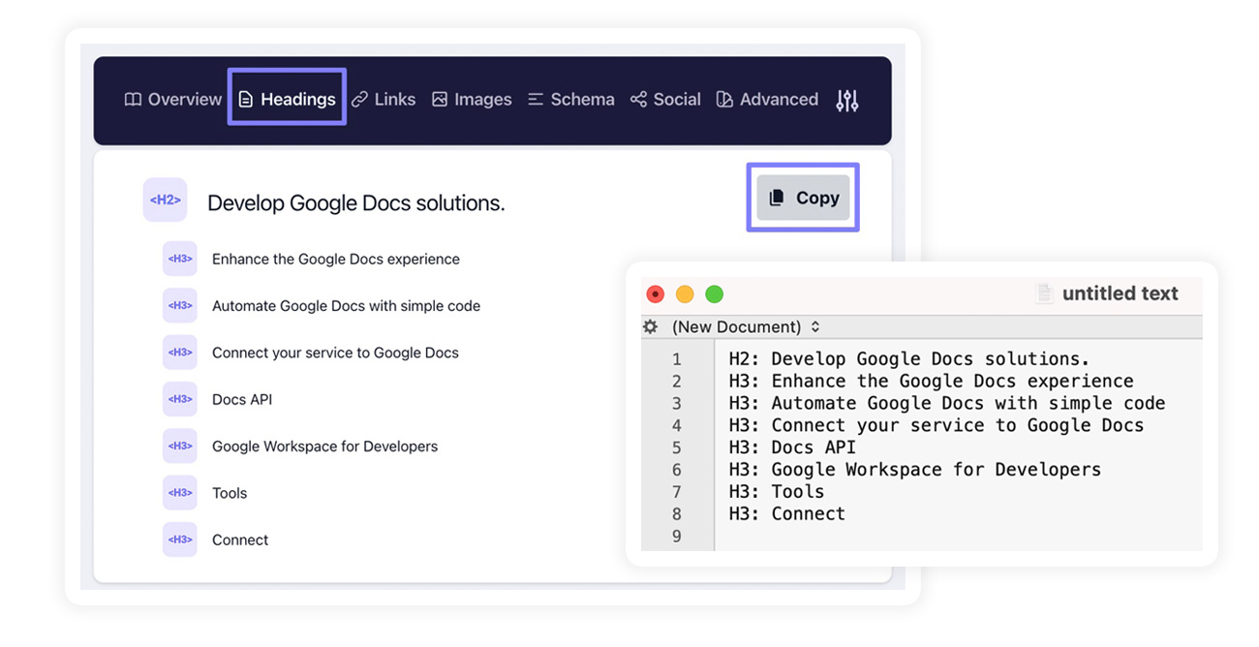This screenshot has height=647, width=1259.
Task: Click editor line 'H3: Connect your service to Google Docs'
Action: click(937, 425)
